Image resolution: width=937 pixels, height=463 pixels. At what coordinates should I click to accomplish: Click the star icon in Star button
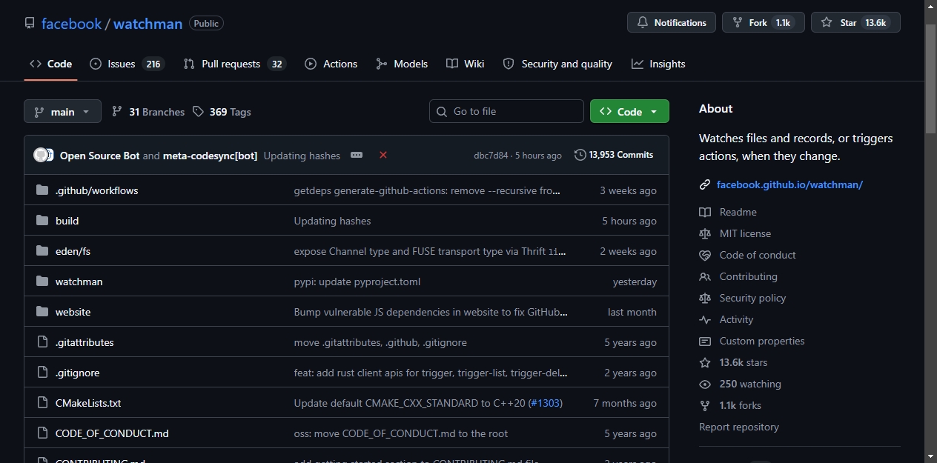(827, 23)
